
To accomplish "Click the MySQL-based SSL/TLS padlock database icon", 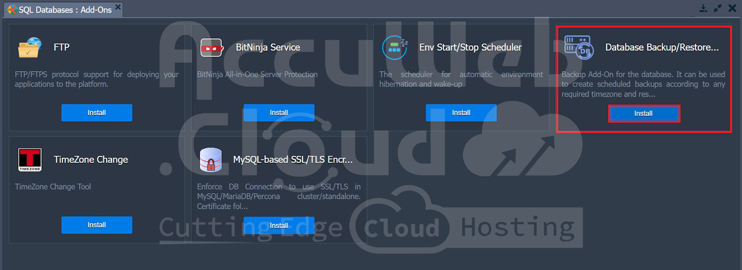I will pos(211,160).
